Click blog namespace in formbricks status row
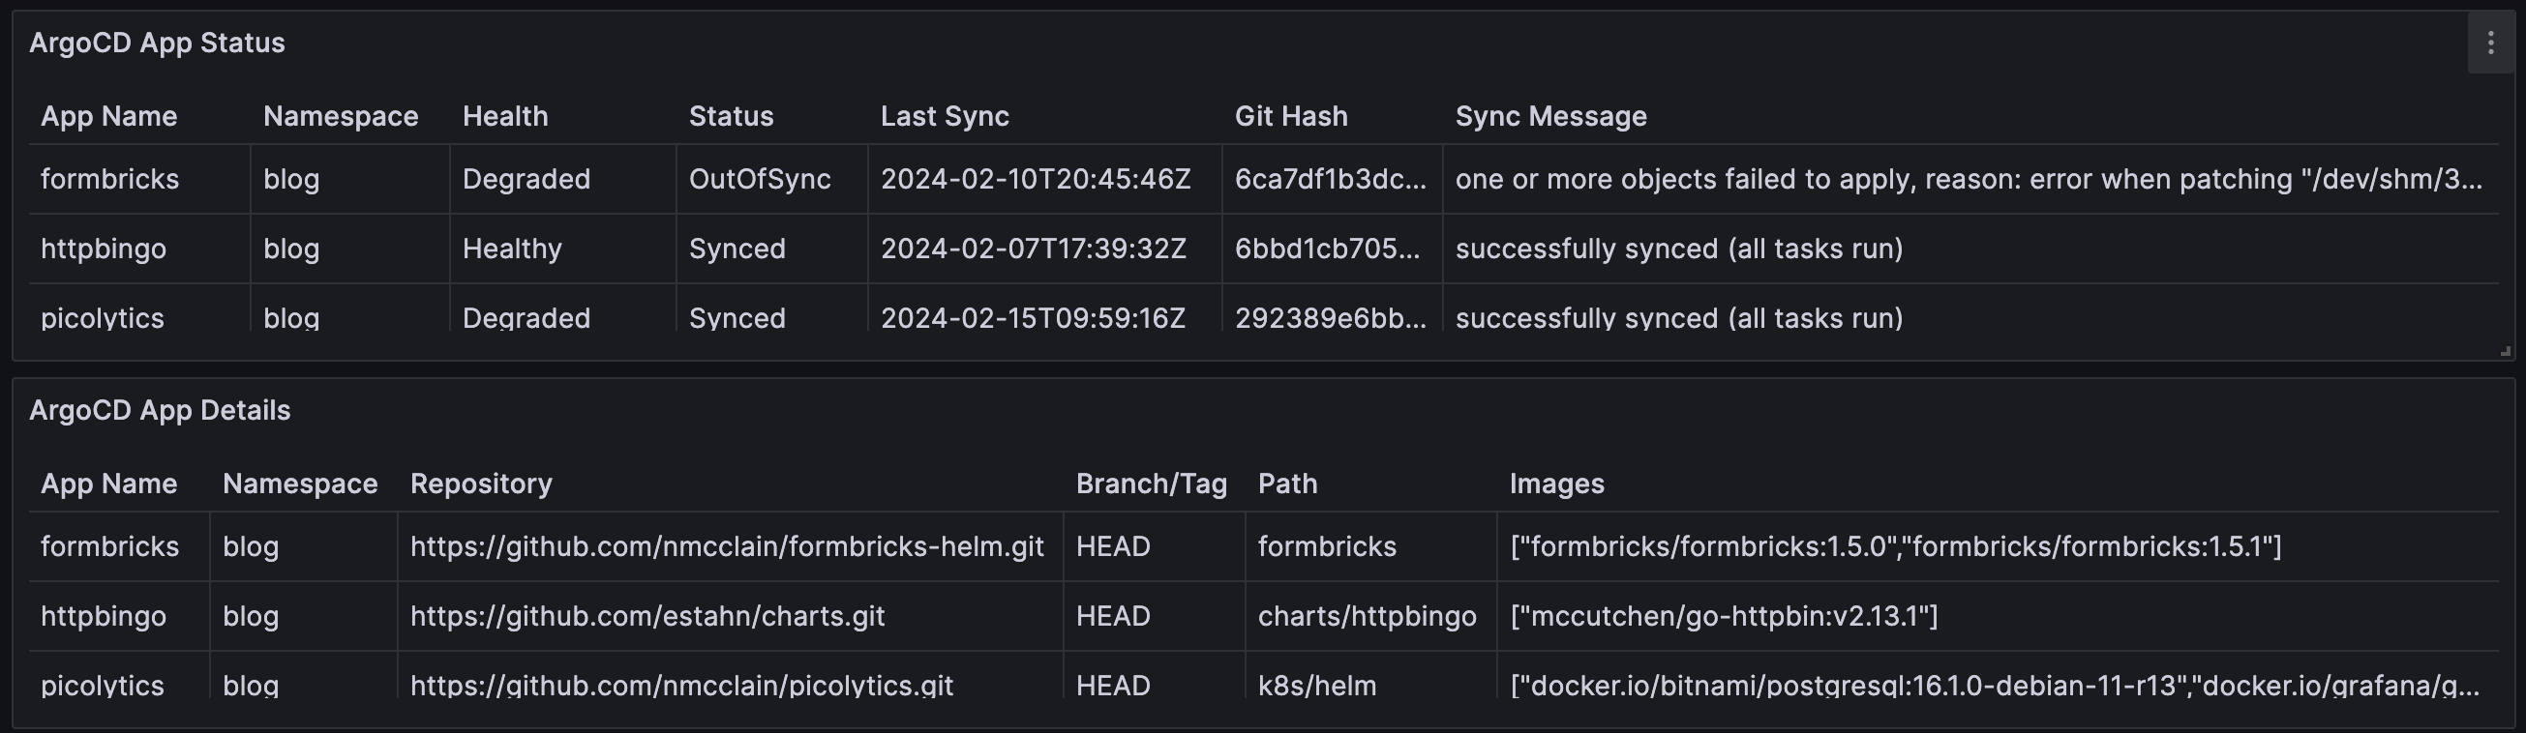Screen dimensions: 2526x733 291,179
